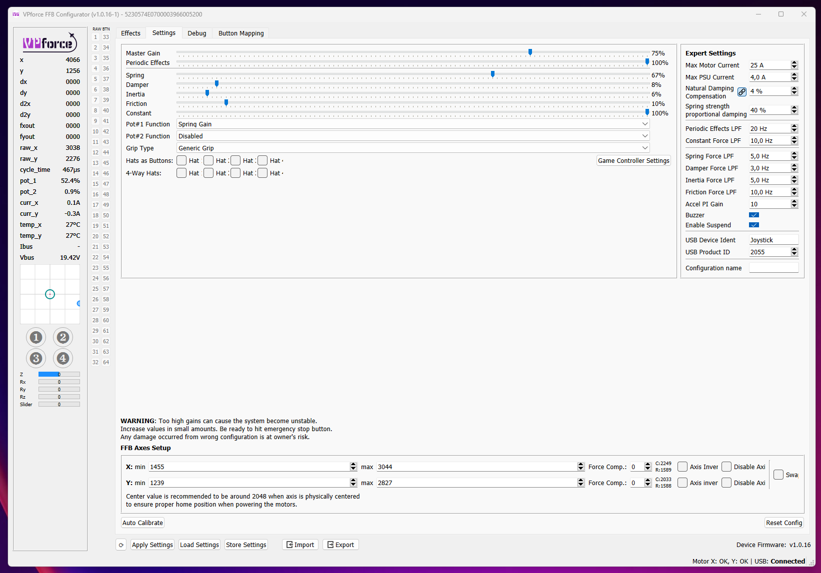Screen dimensions: 821x573
Task: Switch to the Button Mapping tab
Action: tap(240, 33)
